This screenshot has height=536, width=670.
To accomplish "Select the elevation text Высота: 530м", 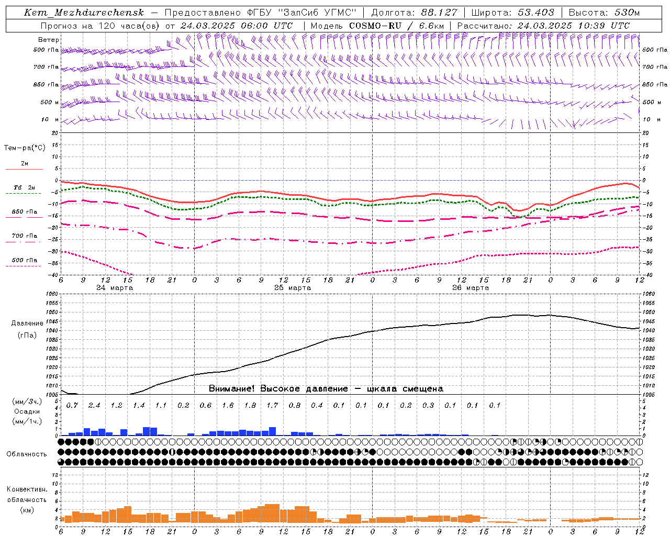I will point(604,13).
